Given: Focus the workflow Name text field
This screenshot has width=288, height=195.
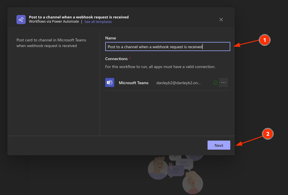Looking at the screenshot, I should (x=167, y=47).
